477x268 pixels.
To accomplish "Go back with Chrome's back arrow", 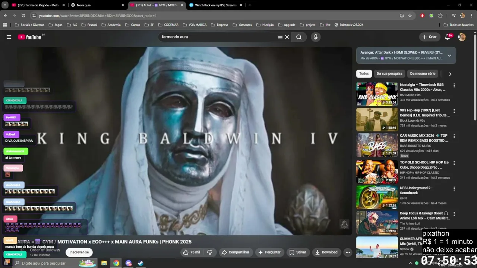I will (x=5, y=16).
